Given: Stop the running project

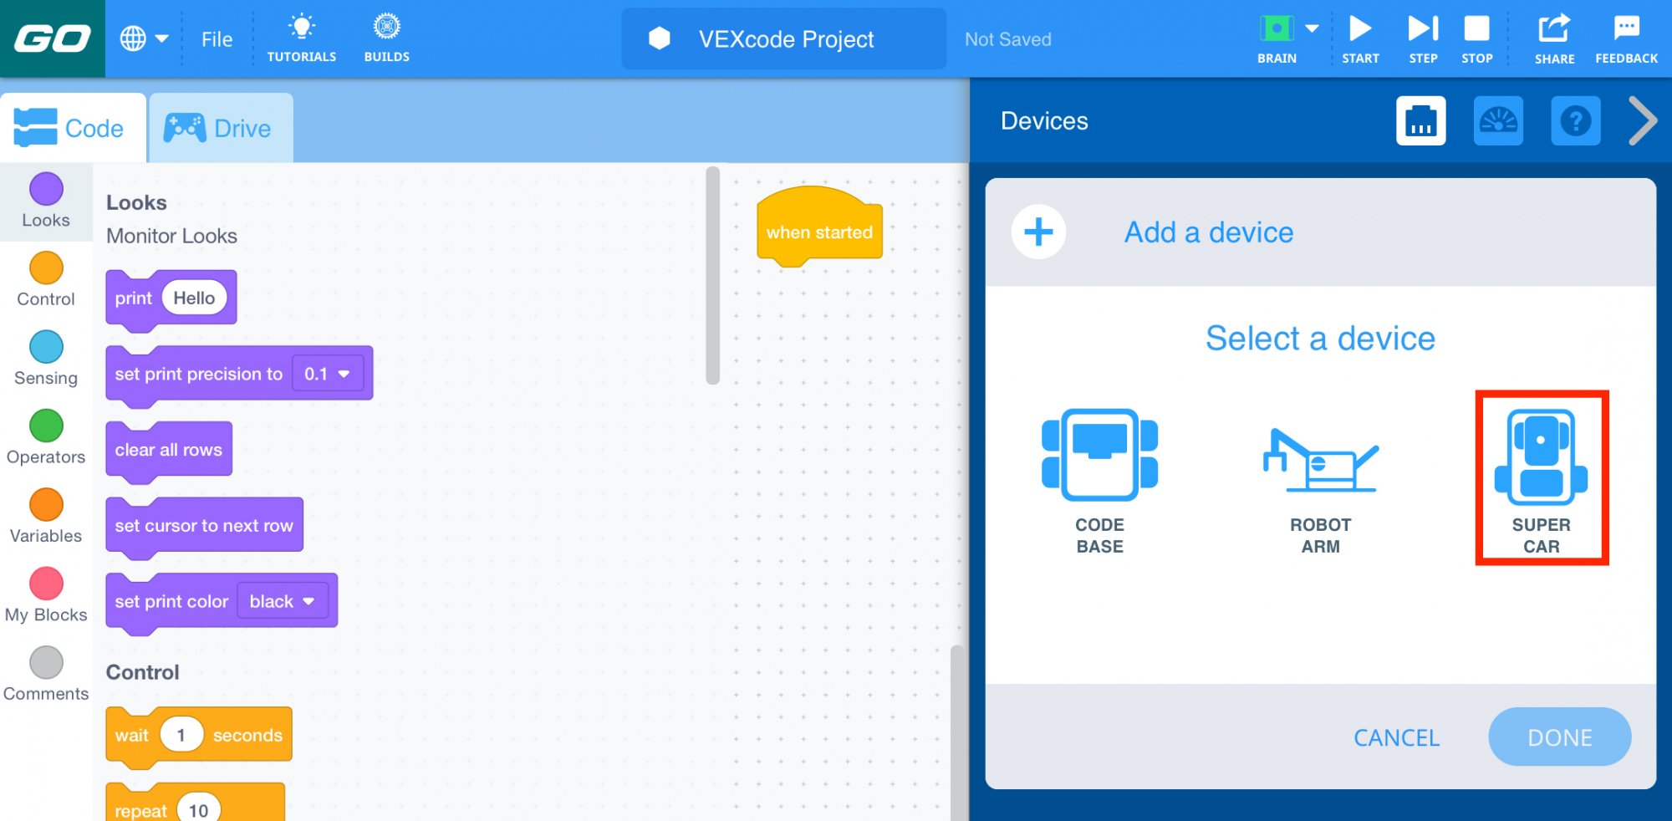Looking at the screenshot, I should click(1476, 38).
